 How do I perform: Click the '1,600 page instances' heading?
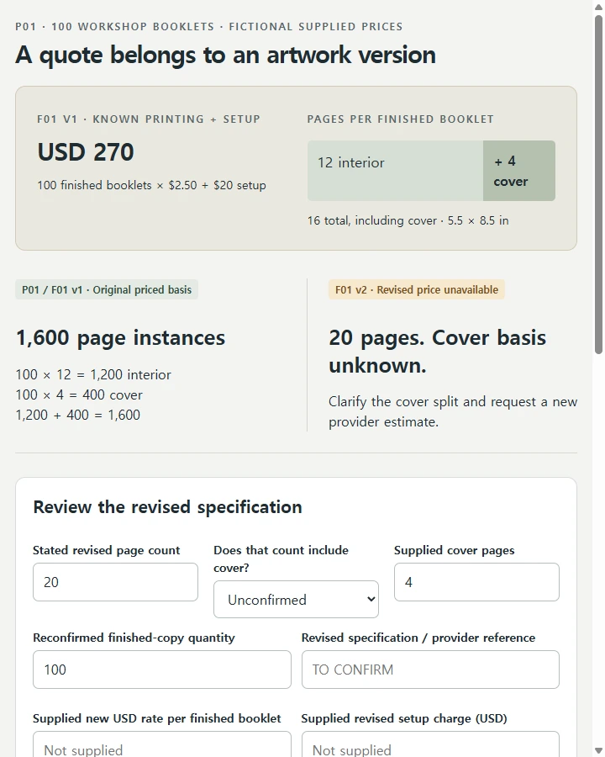pyautogui.click(x=121, y=337)
